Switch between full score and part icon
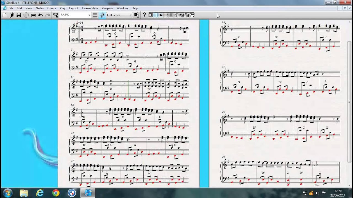The height and width of the screenshot is (198, 353). pos(137,15)
